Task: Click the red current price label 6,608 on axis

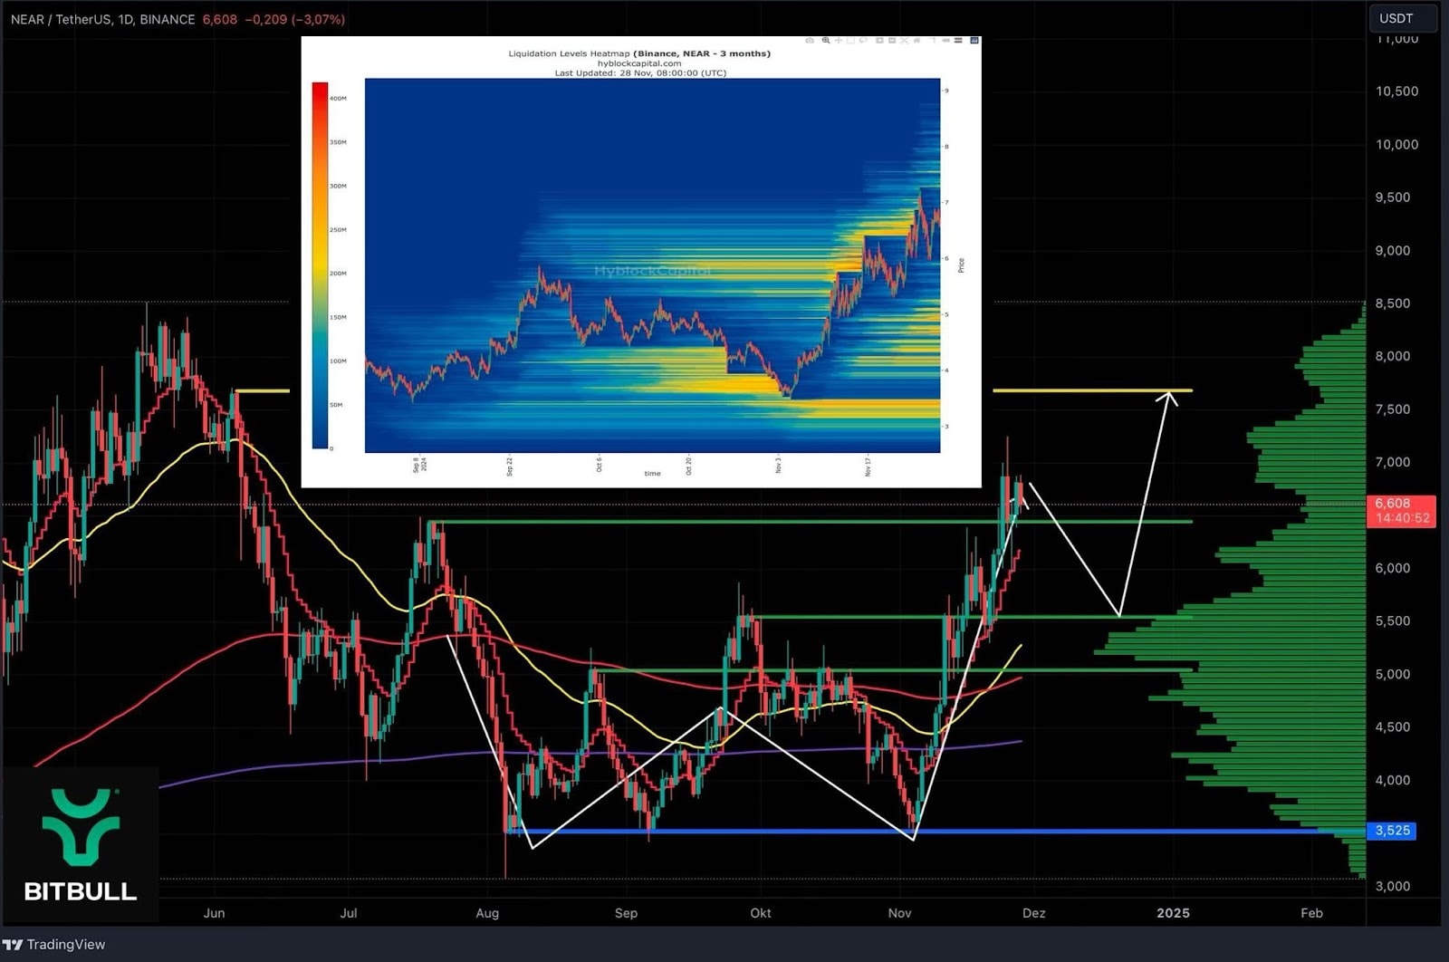Action: 1393,504
